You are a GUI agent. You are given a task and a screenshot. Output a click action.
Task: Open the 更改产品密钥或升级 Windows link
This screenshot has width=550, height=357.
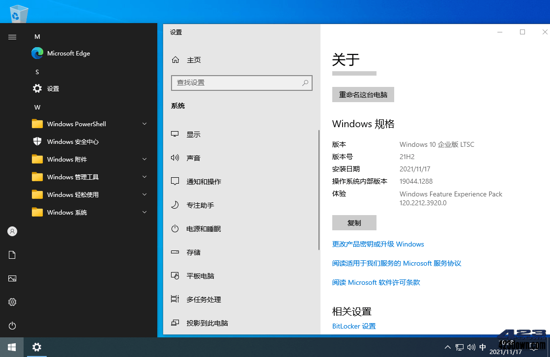377,244
